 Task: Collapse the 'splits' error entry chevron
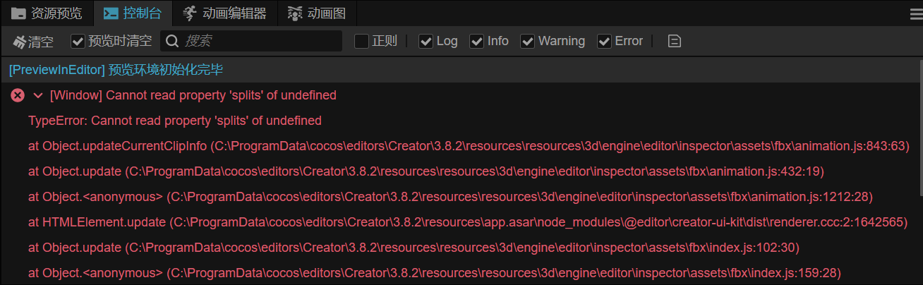pyautogui.click(x=38, y=95)
